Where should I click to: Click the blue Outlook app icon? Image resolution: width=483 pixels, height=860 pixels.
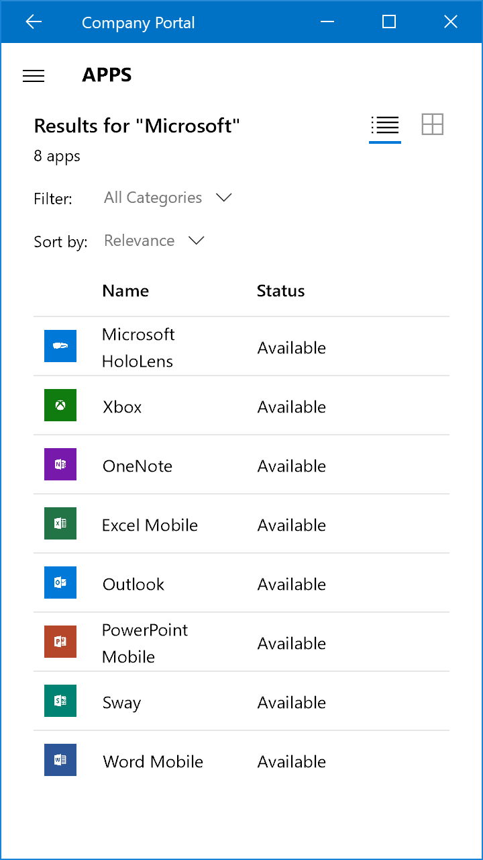click(60, 583)
